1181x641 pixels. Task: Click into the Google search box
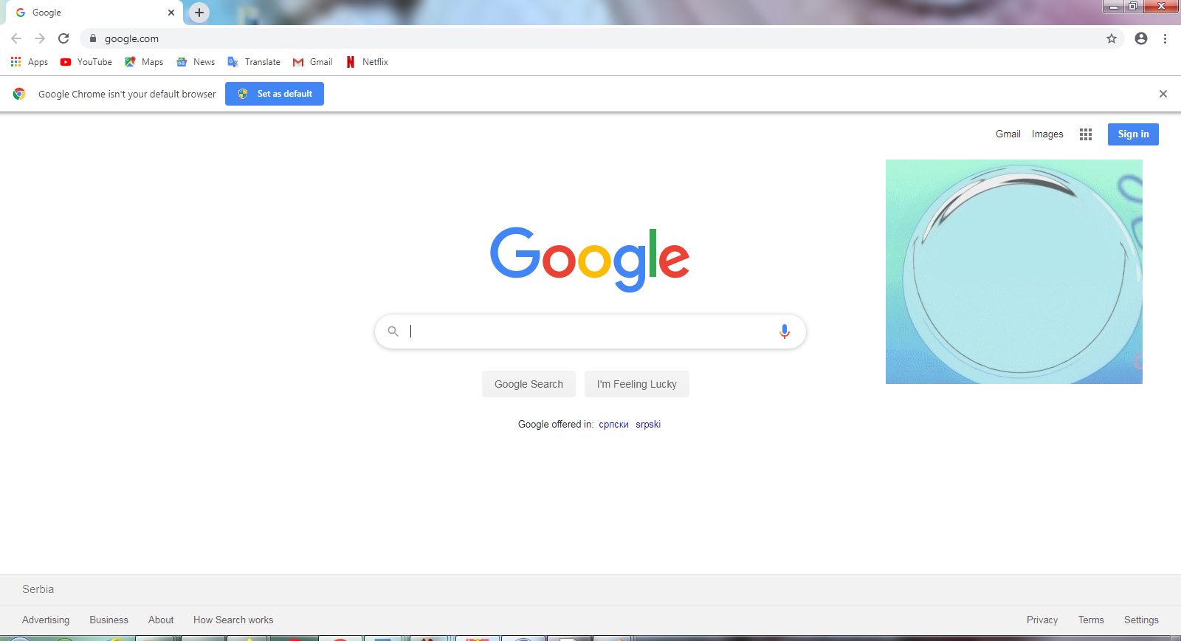[x=589, y=332]
